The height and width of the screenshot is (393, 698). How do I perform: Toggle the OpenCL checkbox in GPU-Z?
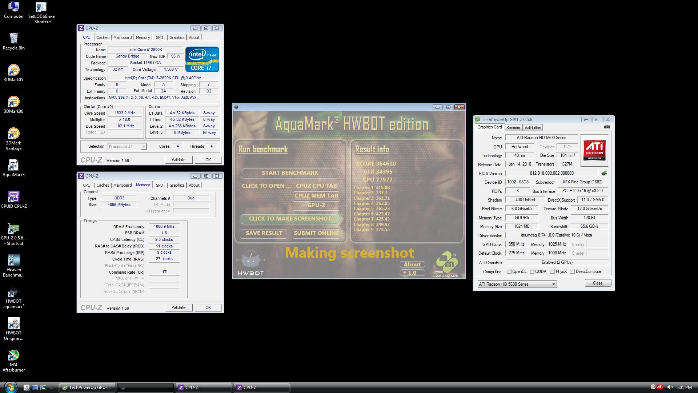tap(509, 271)
